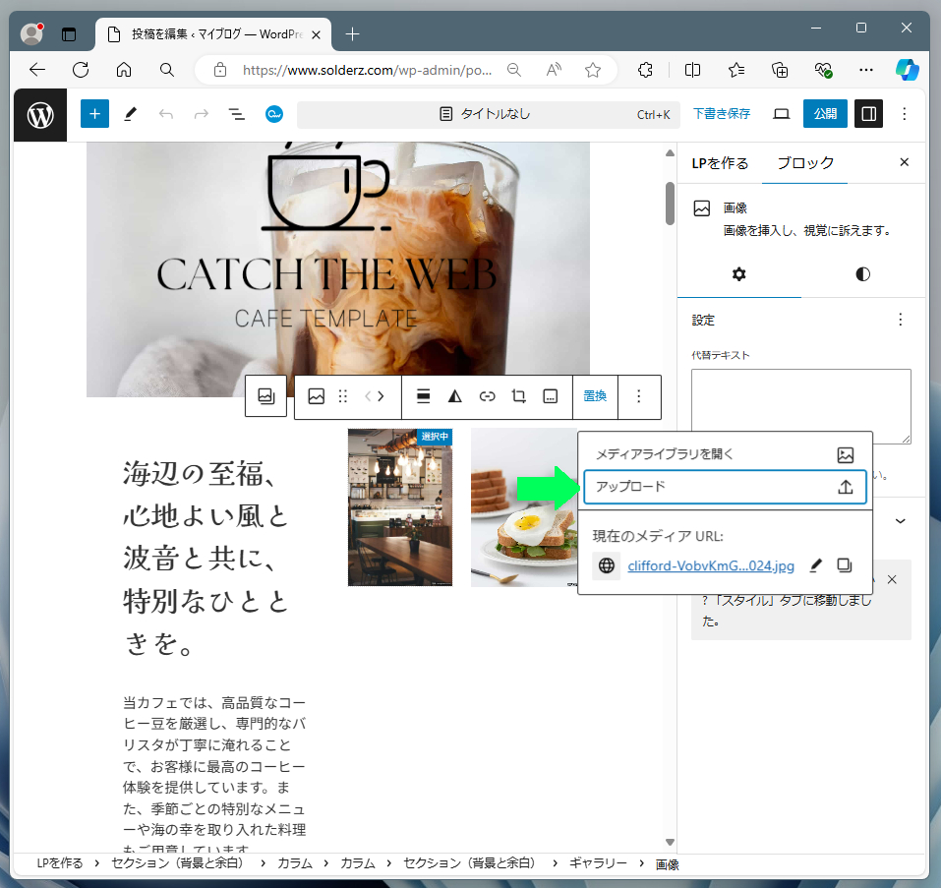Click 下書き保存 to save the draft

(x=722, y=114)
